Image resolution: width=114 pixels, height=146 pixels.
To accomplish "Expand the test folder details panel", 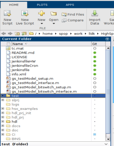I will (106, 144).
